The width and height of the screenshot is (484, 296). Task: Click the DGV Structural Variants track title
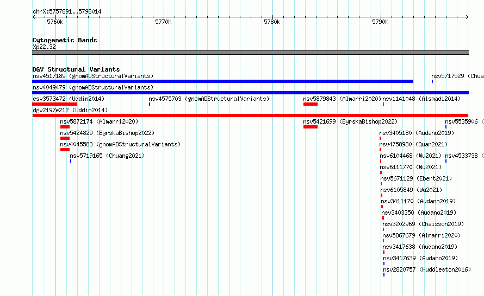coord(76,69)
